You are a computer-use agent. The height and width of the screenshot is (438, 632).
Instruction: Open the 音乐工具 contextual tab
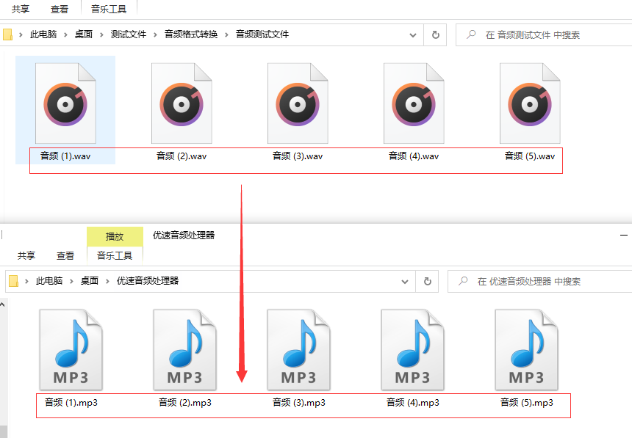(109, 9)
